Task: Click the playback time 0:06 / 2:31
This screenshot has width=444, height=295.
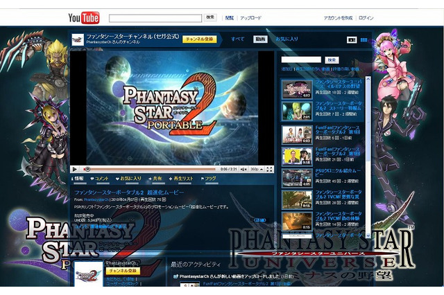Action: coord(228,169)
